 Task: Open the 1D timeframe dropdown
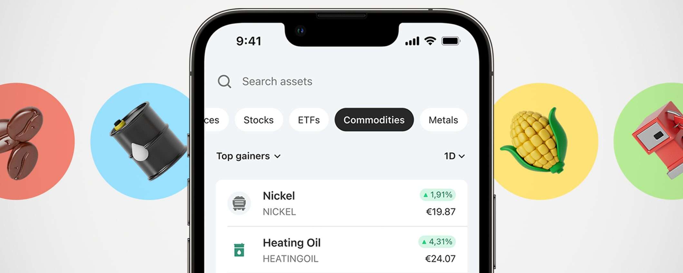click(x=455, y=156)
